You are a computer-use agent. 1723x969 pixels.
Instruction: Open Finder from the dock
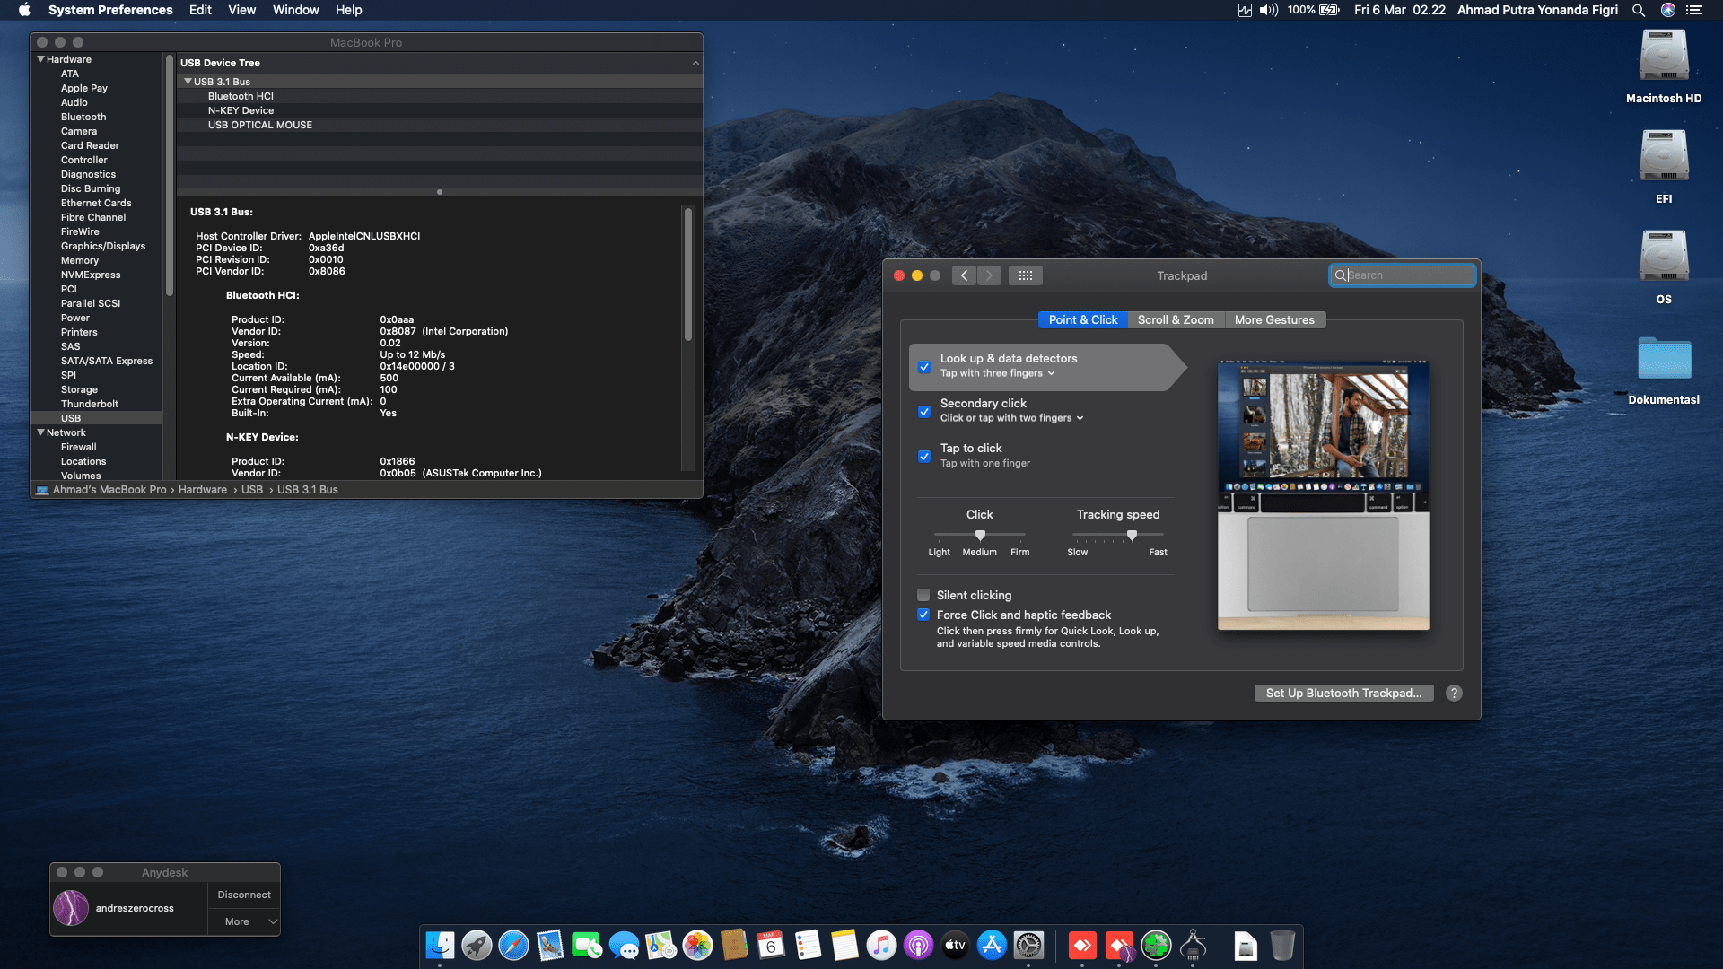tap(440, 945)
